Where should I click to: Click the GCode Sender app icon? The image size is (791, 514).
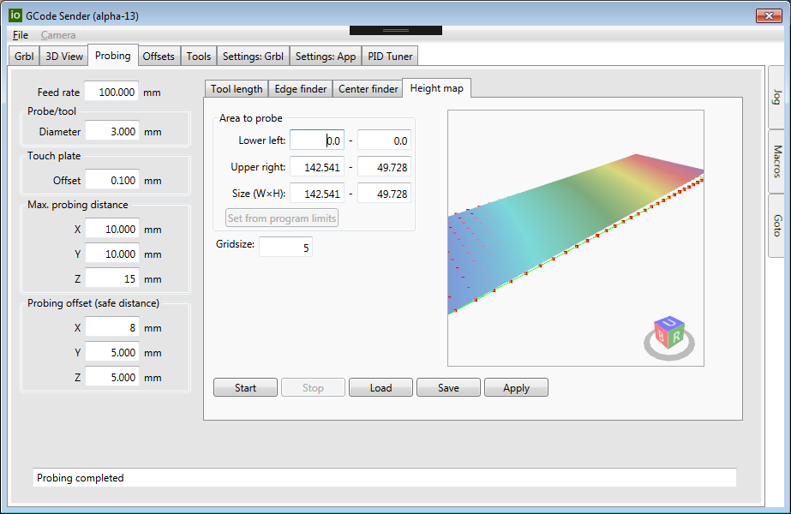click(x=15, y=15)
